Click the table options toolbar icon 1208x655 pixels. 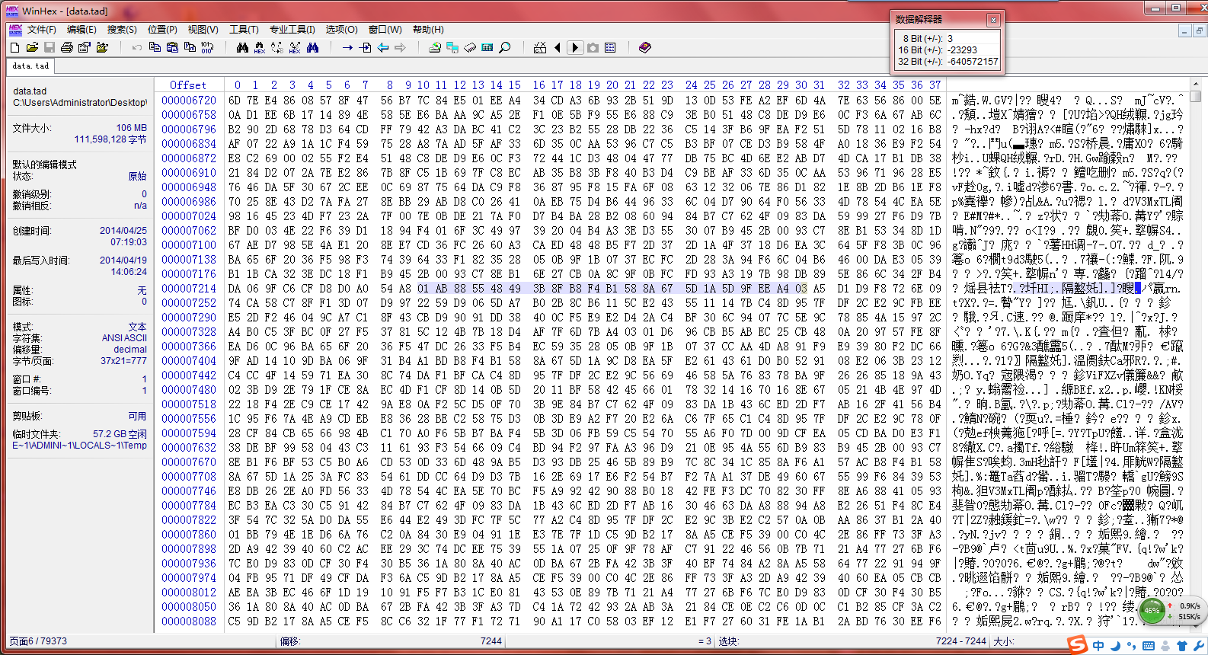pos(610,47)
